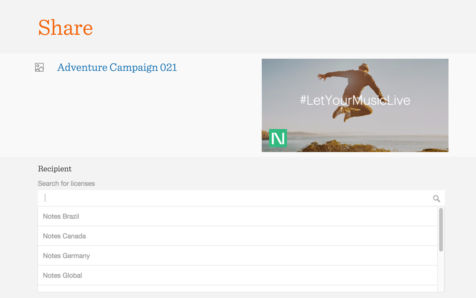Choose Notes Global in the recipient list
Viewport: 476px width, 298px height.
(238, 275)
